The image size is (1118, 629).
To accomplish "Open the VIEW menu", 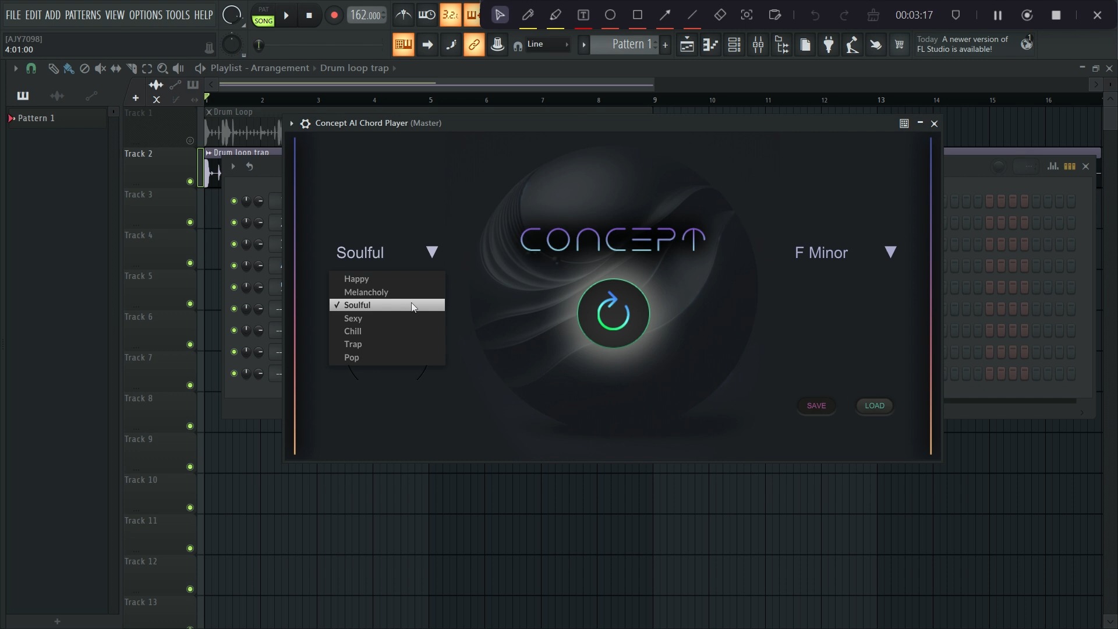I will point(115,15).
